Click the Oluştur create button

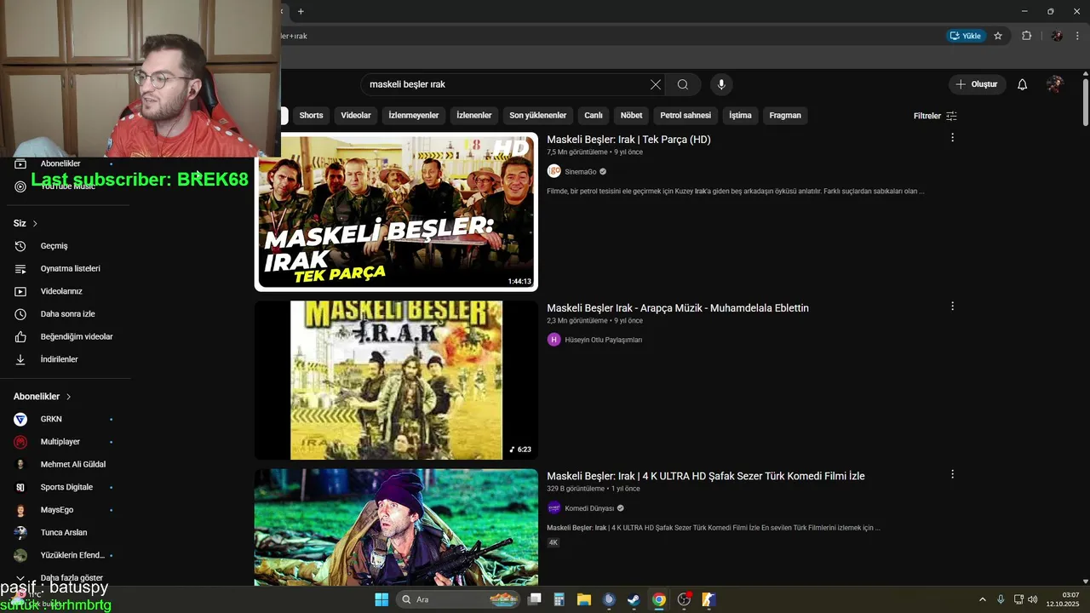coord(978,84)
